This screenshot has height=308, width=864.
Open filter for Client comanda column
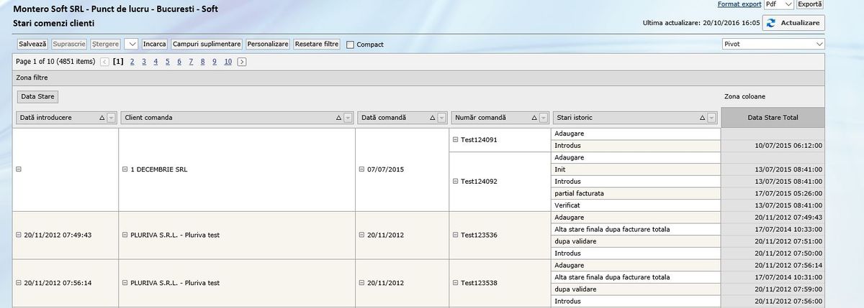tap(348, 118)
